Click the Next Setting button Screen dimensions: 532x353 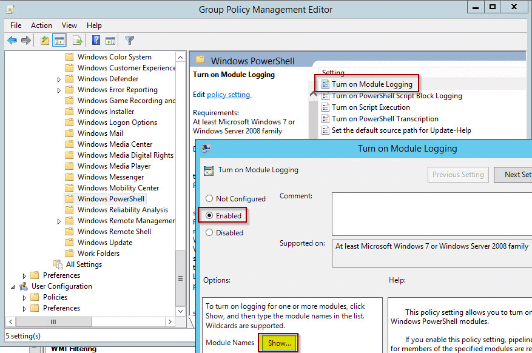[x=513, y=175]
